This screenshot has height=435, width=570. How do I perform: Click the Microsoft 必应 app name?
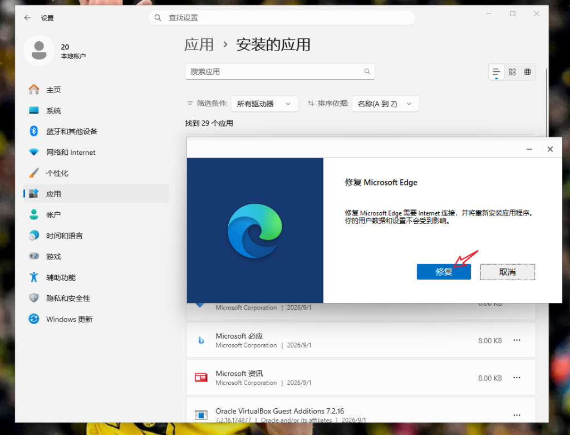(x=239, y=336)
